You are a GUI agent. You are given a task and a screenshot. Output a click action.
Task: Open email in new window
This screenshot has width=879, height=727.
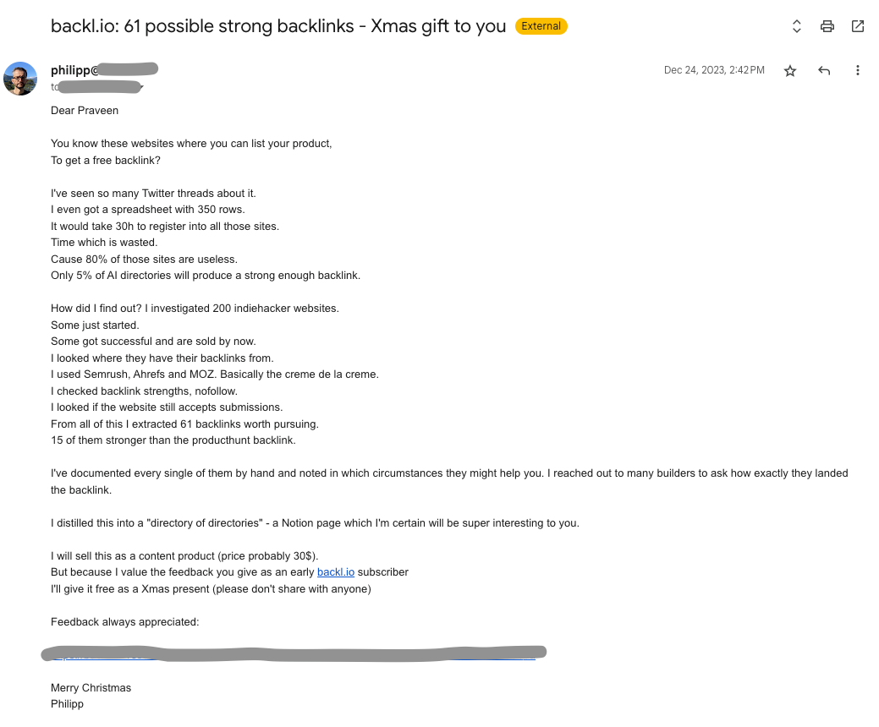(858, 26)
